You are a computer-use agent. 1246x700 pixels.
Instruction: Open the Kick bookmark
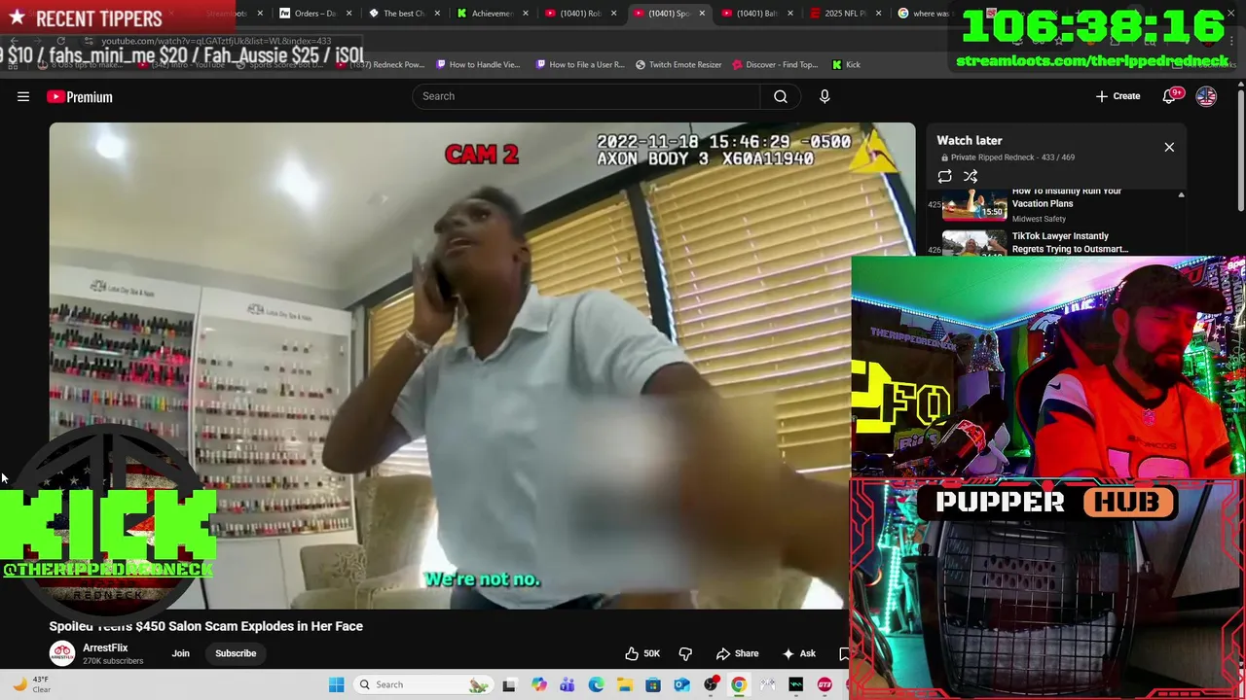pyautogui.click(x=846, y=64)
